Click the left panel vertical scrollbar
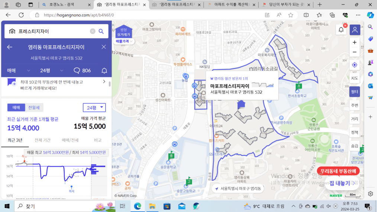Screen dimensions: 377x212 click(x=110, y=84)
